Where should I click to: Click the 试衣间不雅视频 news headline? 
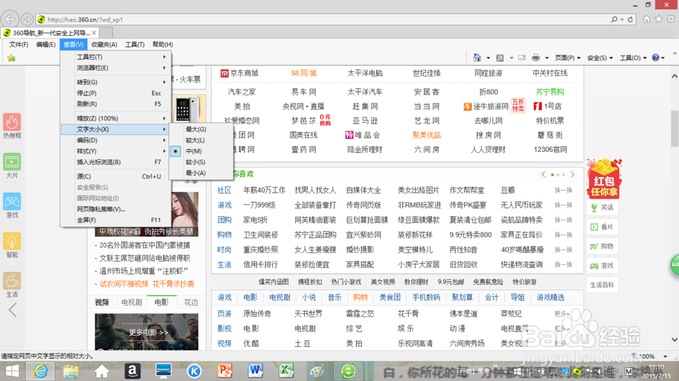tap(124, 283)
